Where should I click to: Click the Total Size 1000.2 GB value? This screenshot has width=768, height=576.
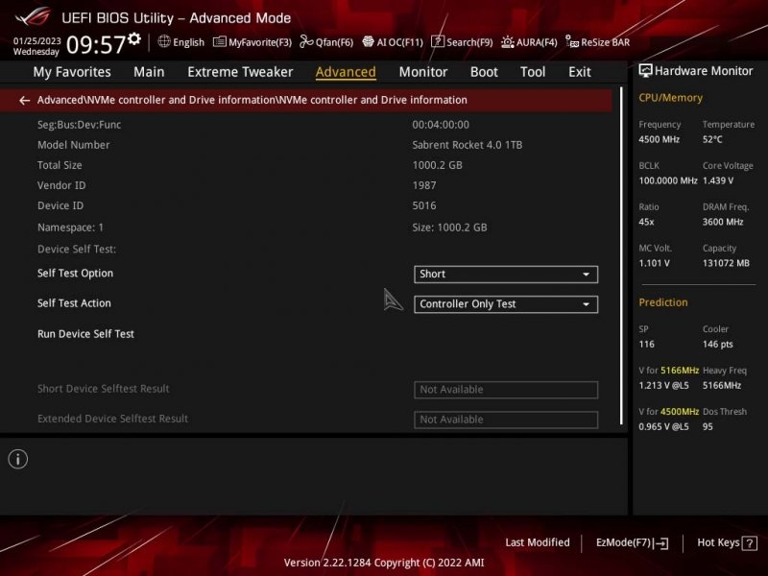pos(438,165)
